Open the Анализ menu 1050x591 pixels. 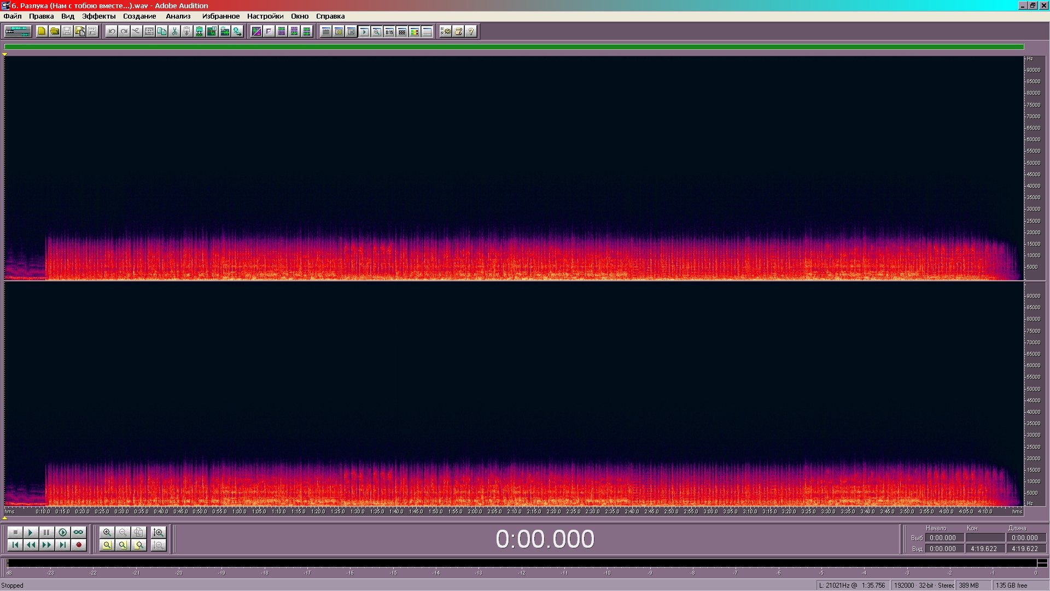click(x=178, y=16)
